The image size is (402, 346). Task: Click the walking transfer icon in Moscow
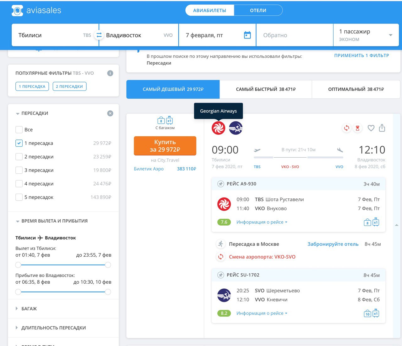pyautogui.click(x=221, y=244)
